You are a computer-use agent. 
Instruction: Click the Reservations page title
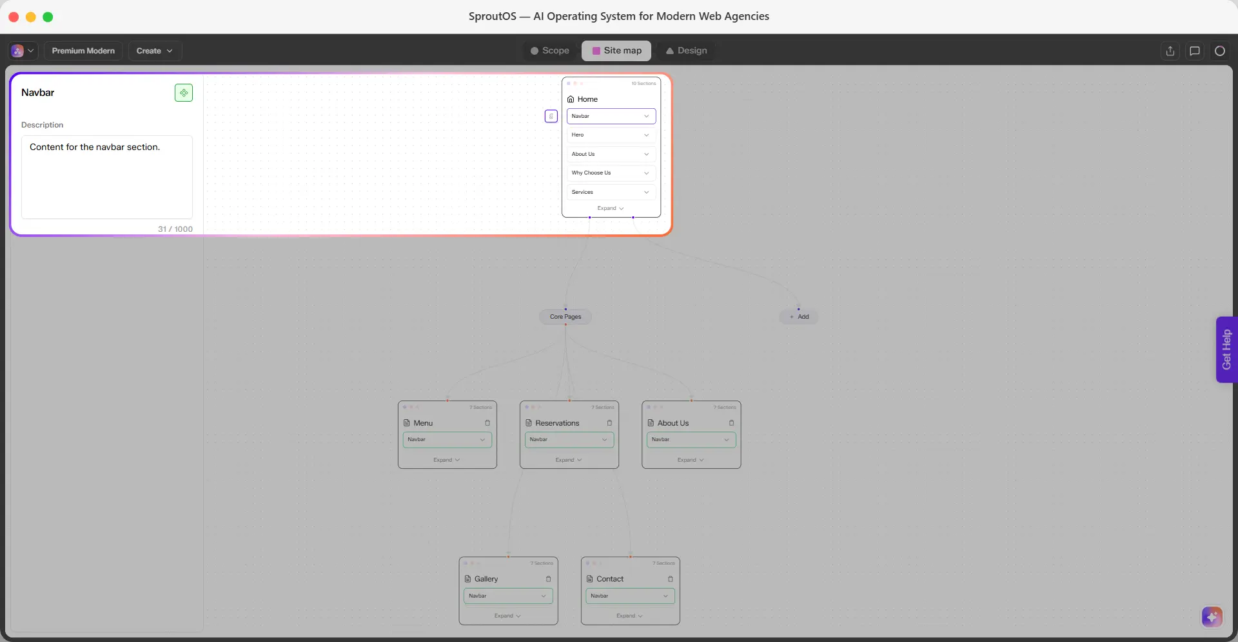[557, 423]
